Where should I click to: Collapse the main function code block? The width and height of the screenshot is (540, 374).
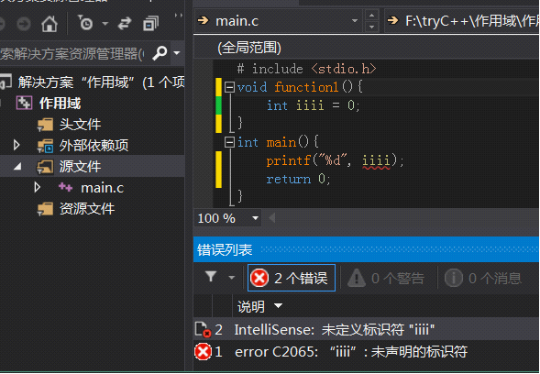229,142
